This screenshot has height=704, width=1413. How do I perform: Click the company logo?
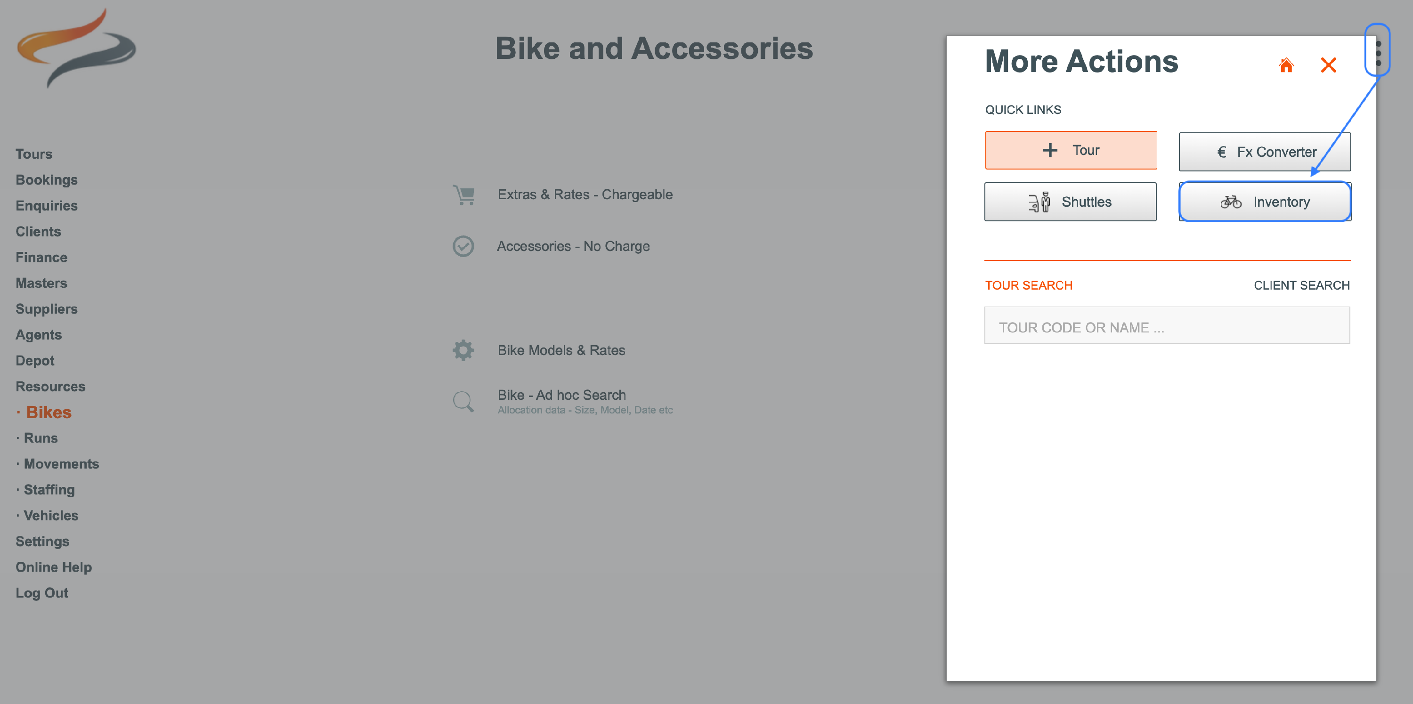77,48
